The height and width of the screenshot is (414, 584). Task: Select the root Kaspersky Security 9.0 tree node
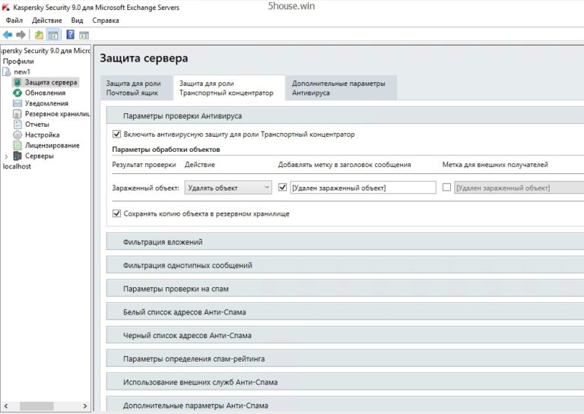tap(45, 51)
